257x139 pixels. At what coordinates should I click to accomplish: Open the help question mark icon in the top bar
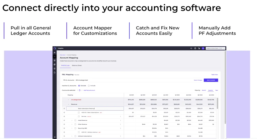pyautogui.click(x=195, y=48)
